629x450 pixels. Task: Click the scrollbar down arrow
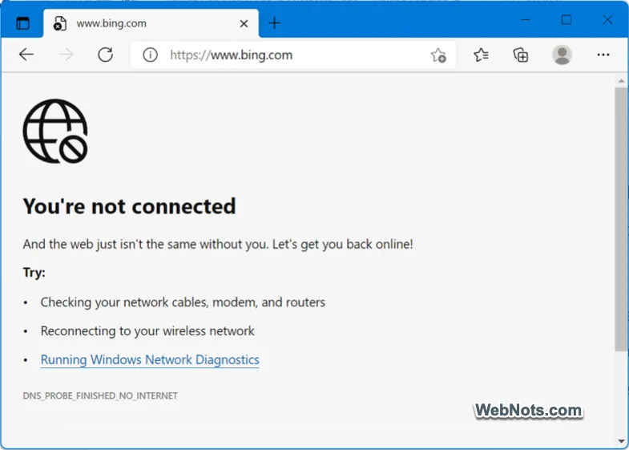tap(621, 441)
